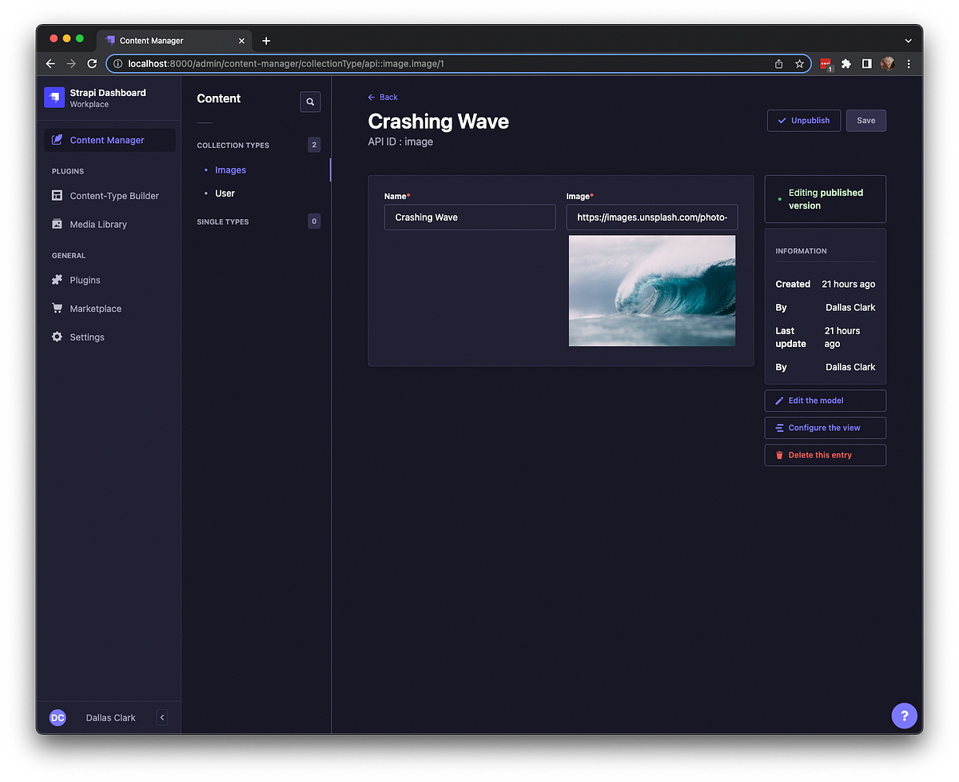Screen dimensions: 959x782
Task: Unpublish the Crashing Wave entry
Action: click(803, 120)
